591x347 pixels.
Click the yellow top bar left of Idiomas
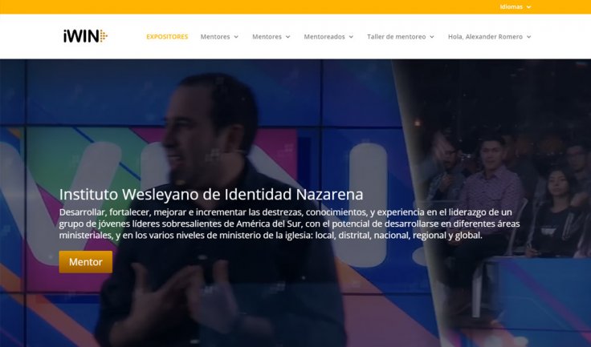click(x=249, y=6)
